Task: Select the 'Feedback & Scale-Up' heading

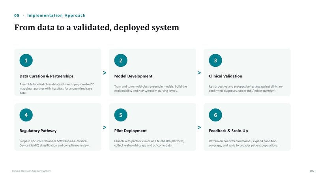Action: point(228,131)
